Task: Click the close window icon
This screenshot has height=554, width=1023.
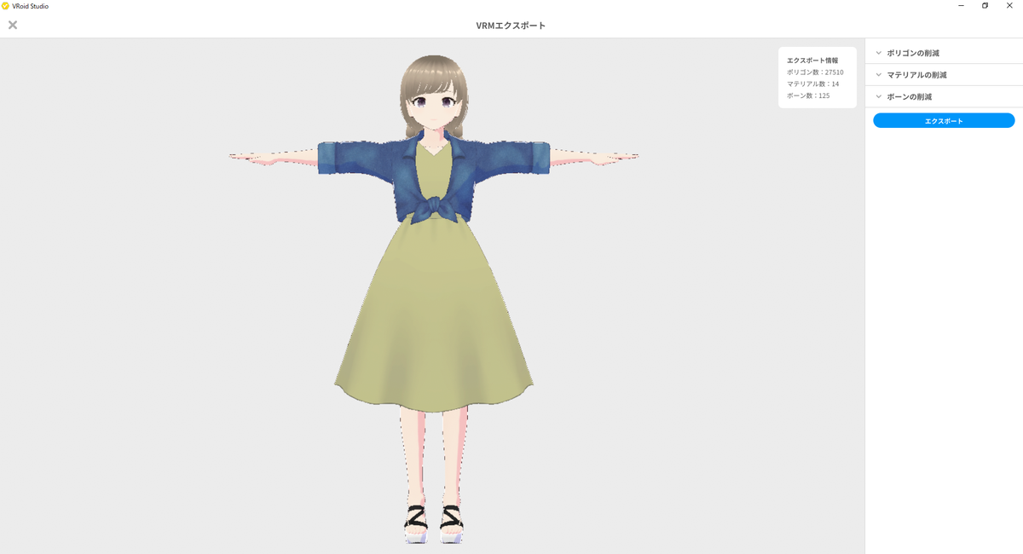Action: click(1009, 5)
